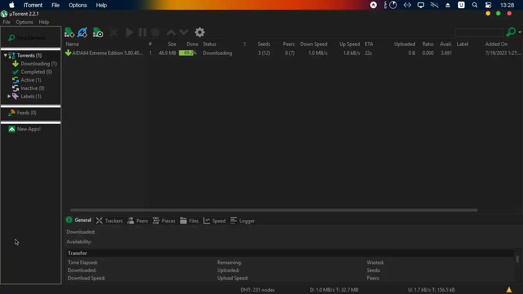Click the Find Content search box

tap(31, 38)
